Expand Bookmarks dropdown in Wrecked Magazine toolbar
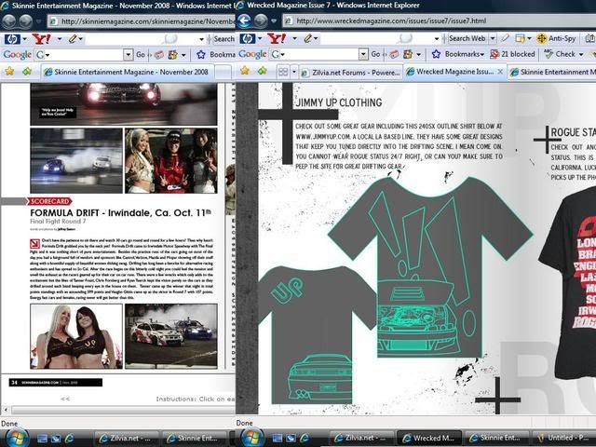Image resolution: width=596 pixels, height=447 pixels. [482, 55]
